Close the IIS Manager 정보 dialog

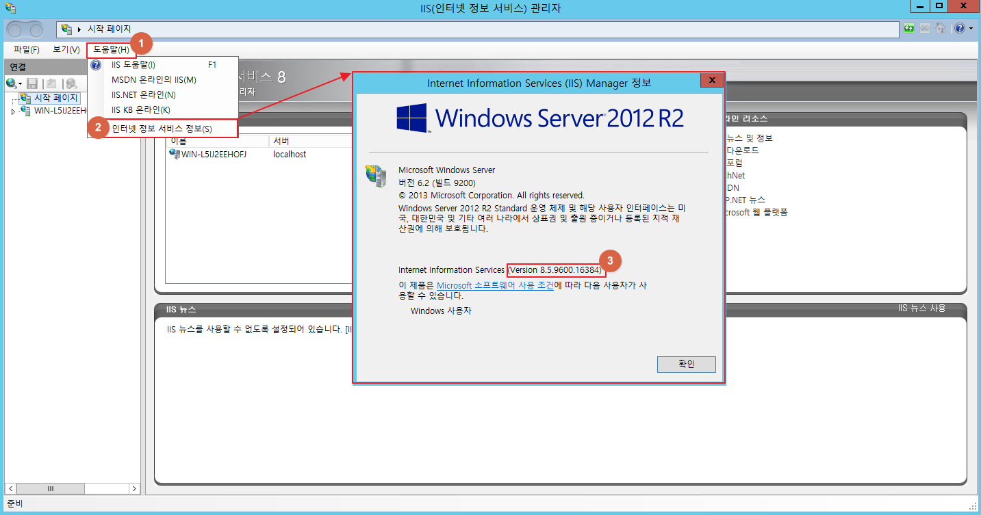pos(712,81)
